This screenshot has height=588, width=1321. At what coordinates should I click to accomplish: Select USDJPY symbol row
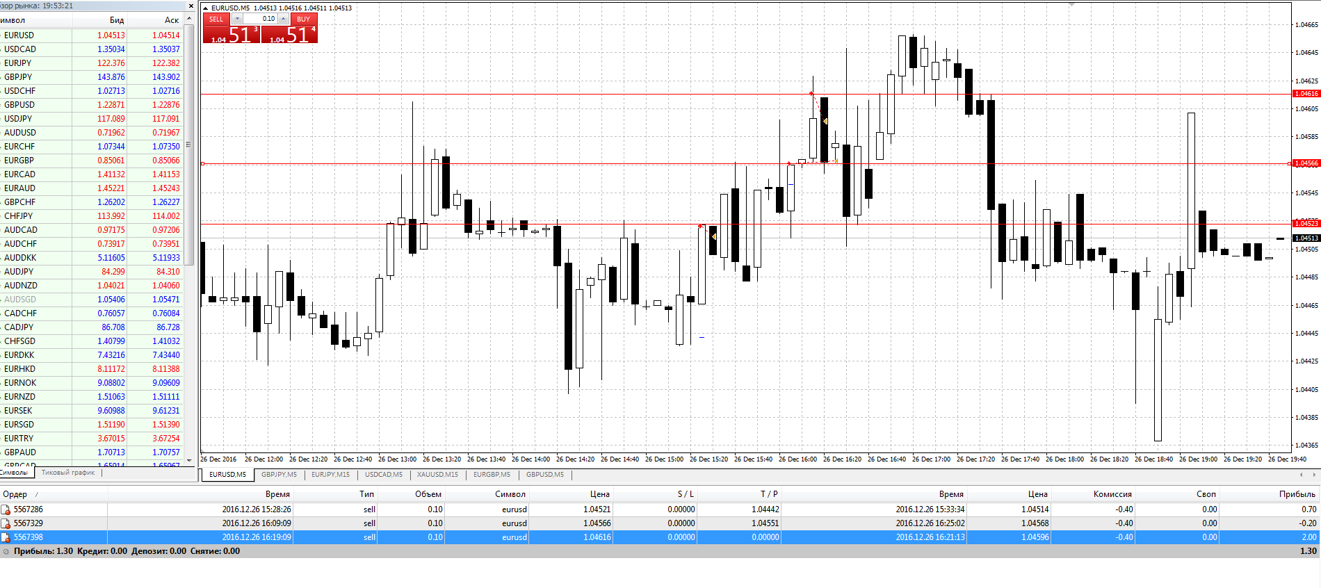coord(92,119)
